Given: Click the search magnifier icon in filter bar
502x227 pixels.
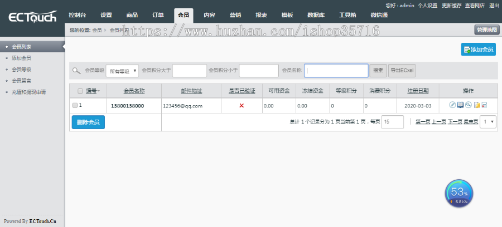Looking at the screenshot, I should pos(76,71).
